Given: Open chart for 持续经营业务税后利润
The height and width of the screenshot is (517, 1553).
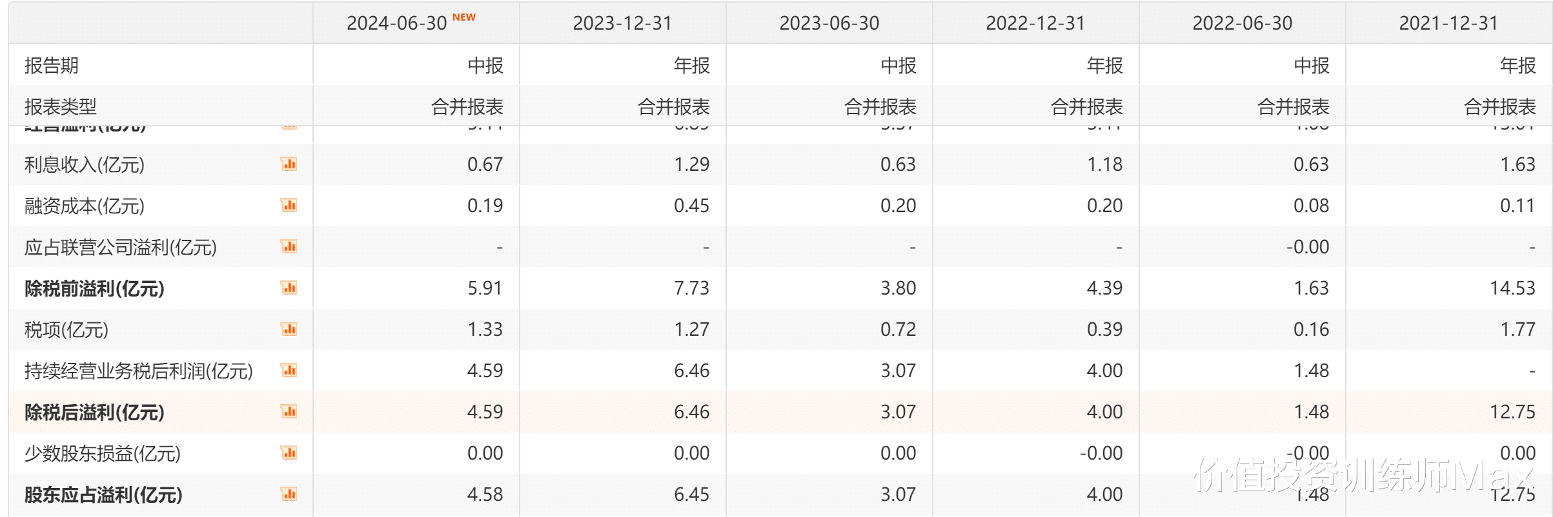Looking at the screenshot, I should [x=289, y=371].
